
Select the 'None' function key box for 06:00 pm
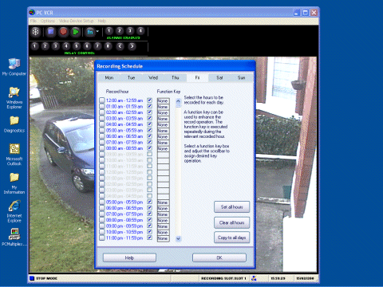[x=163, y=208]
